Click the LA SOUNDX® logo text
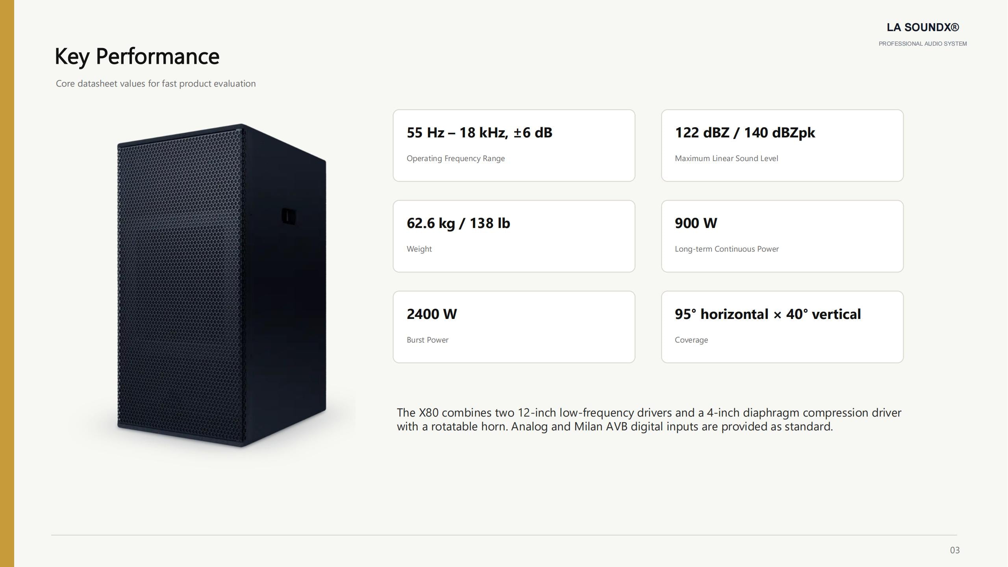Screen dimensions: 1008x567 tap(923, 27)
